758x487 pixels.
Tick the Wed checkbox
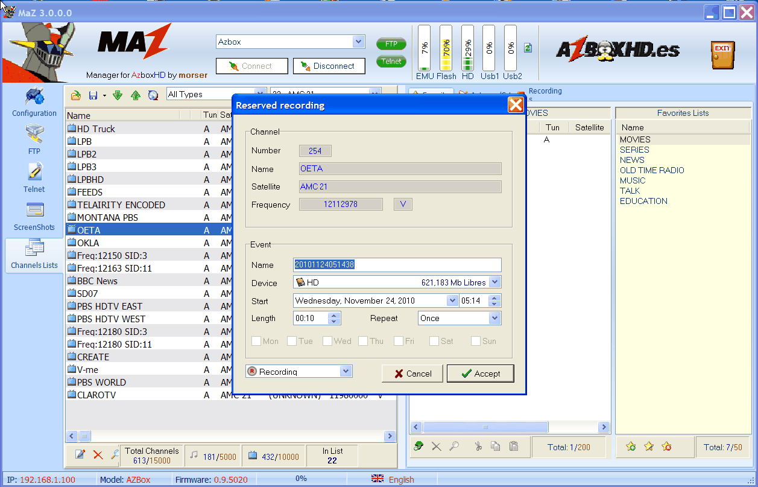coord(327,341)
